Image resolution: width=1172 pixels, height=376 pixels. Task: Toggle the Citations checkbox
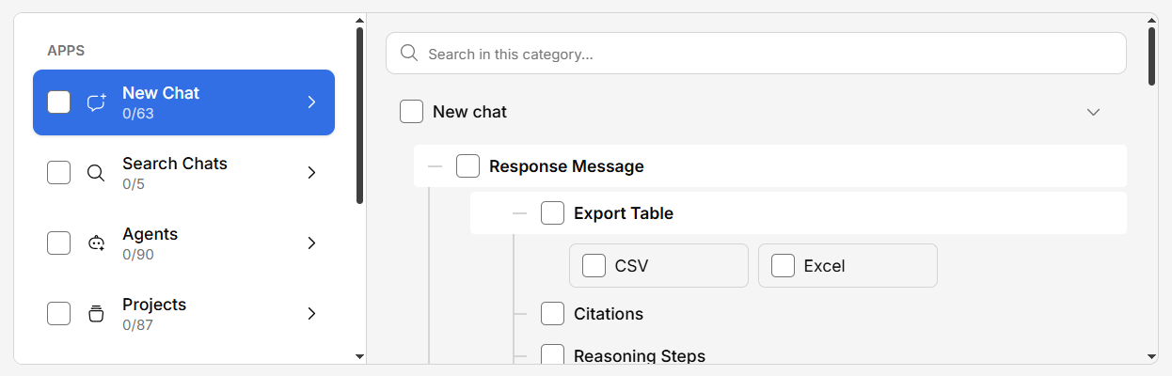pyautogui.click(x=552, y=314)
